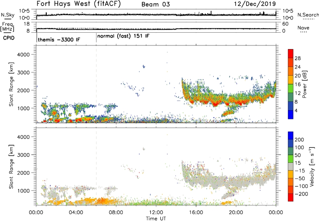Click the yellow 16-20 dB Power colorbar segment
Screen dimensions: 319x221
(x=291, y=80)
